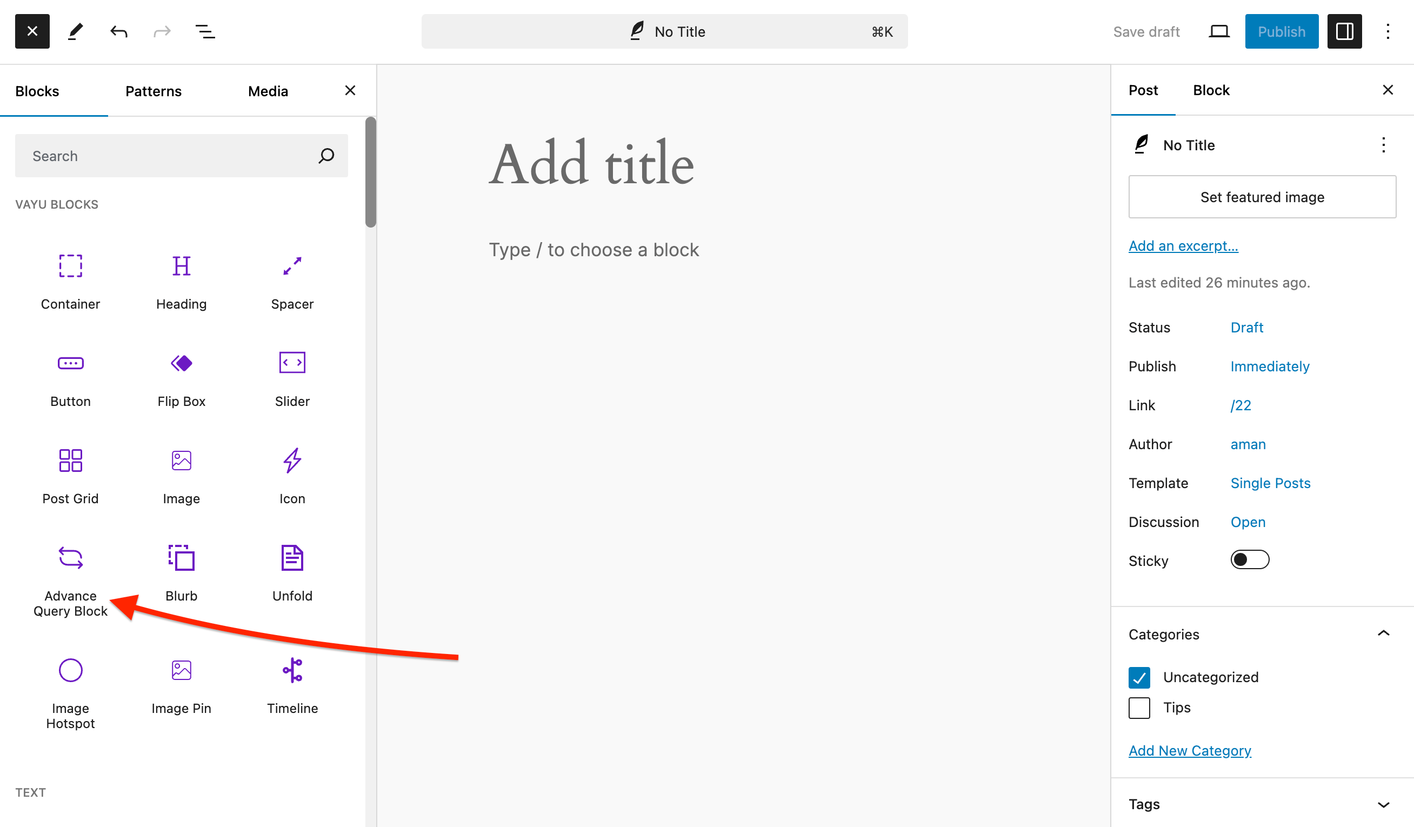Expand the Tags panel
Image resolution: width=1414 pixels, height=827 pixels.
[x=1383, y=804]
